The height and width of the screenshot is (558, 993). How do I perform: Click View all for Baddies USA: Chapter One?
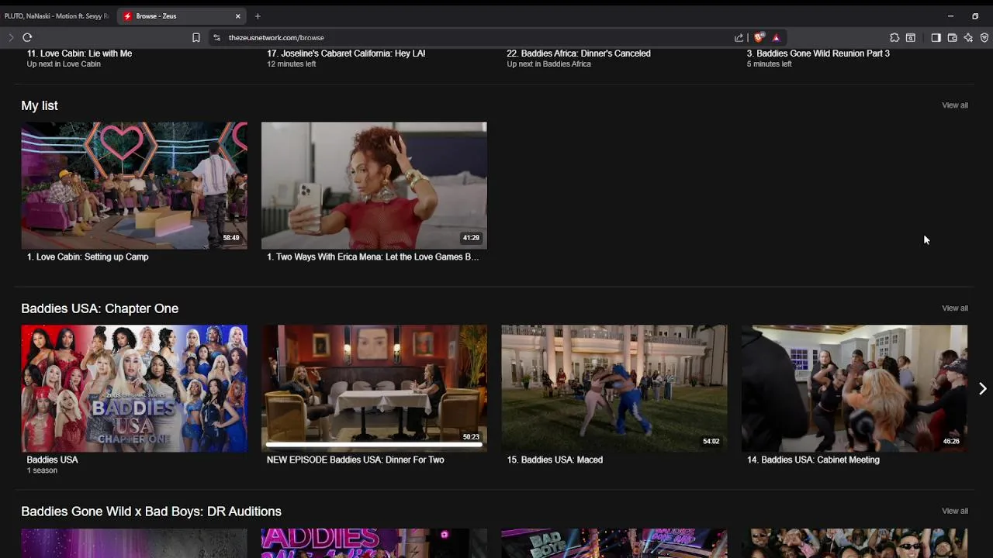954,308
